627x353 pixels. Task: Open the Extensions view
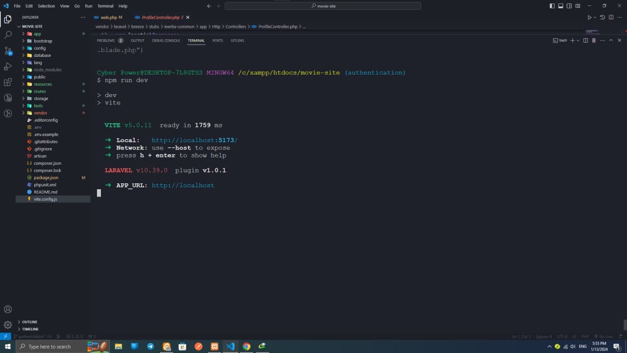tap(8, 82)
